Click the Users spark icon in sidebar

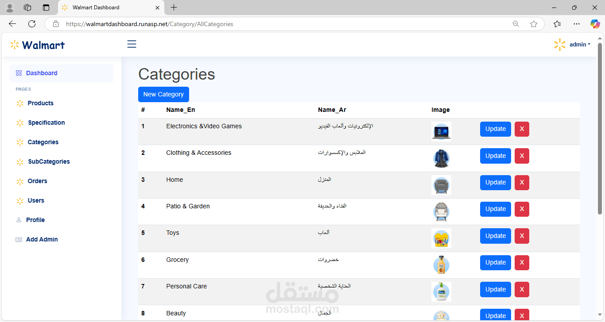(x=19, y=201)
